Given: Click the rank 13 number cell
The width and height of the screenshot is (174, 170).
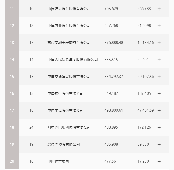Looking at the screenshot, I should [x=12, y=43].
